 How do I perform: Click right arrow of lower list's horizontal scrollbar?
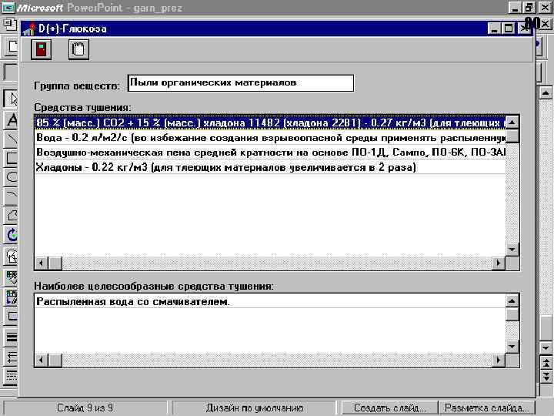pyautogui.click(x=499, y=360)
